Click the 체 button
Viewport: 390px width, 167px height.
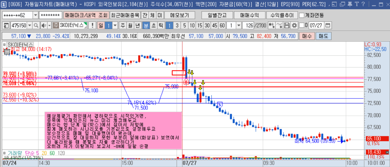click(x=152, y=15)
